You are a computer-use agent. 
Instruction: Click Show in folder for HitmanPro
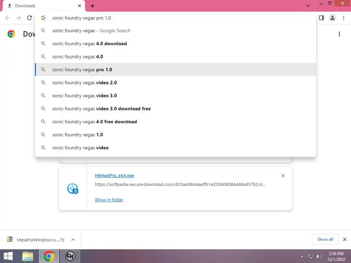pos(109,200)
